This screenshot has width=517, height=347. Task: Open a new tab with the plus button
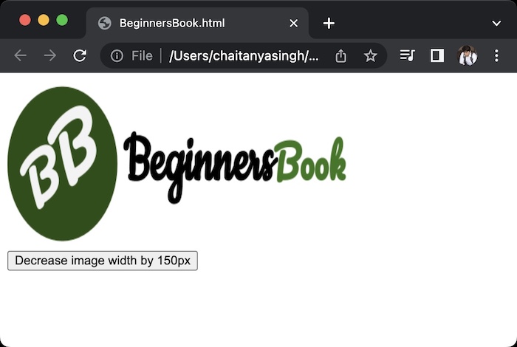(329, 24)
